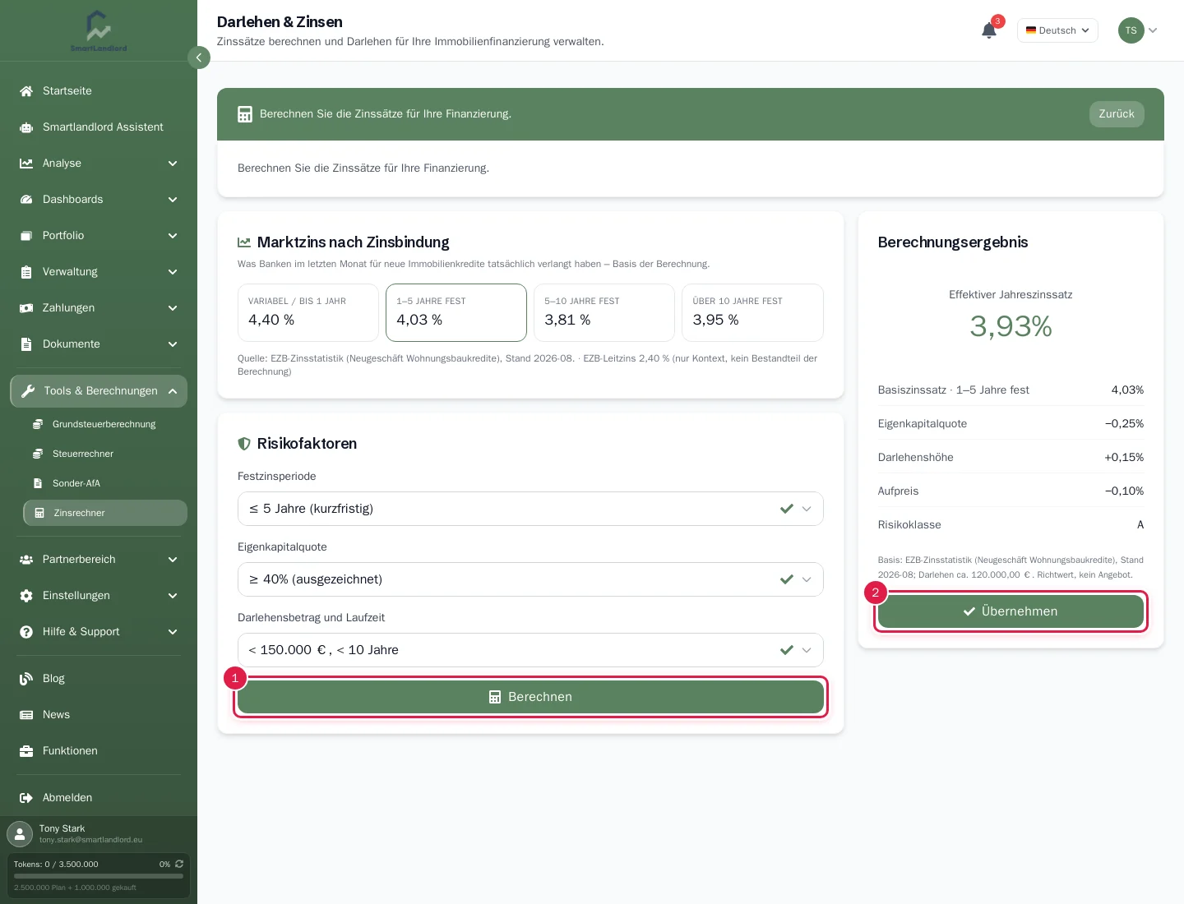Click the Funktionen briefcase icon

[x=26, y=751]
